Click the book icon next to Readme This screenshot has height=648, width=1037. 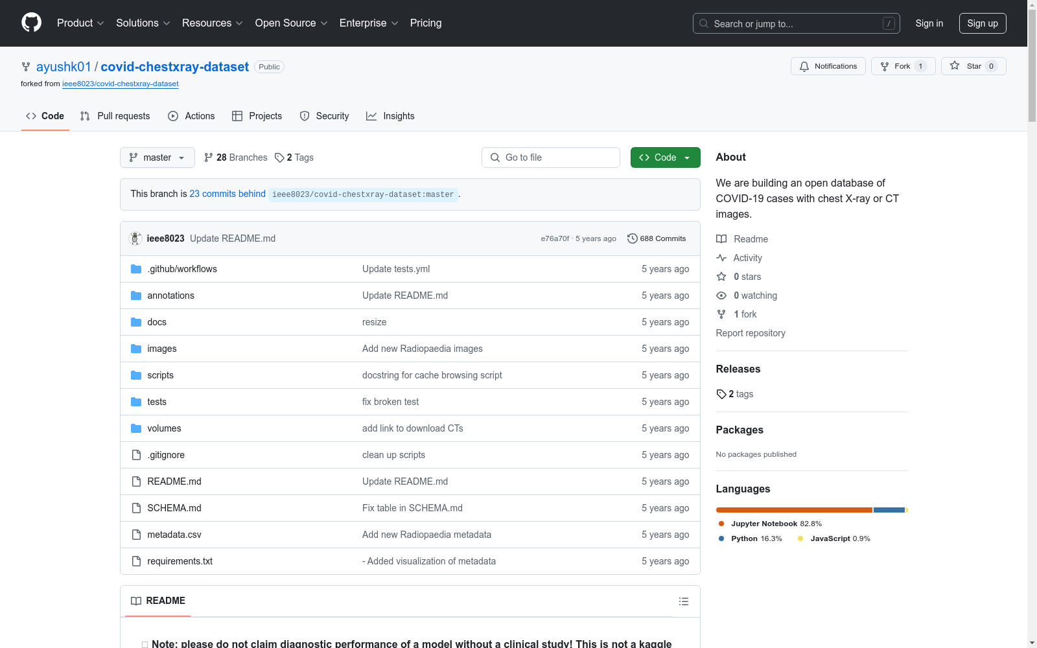[x=721, y=239]
